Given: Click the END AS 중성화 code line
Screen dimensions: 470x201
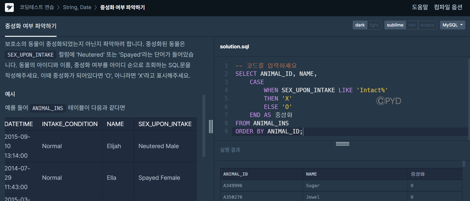Looking at the screenshot, I should click(x=271, y=115).
